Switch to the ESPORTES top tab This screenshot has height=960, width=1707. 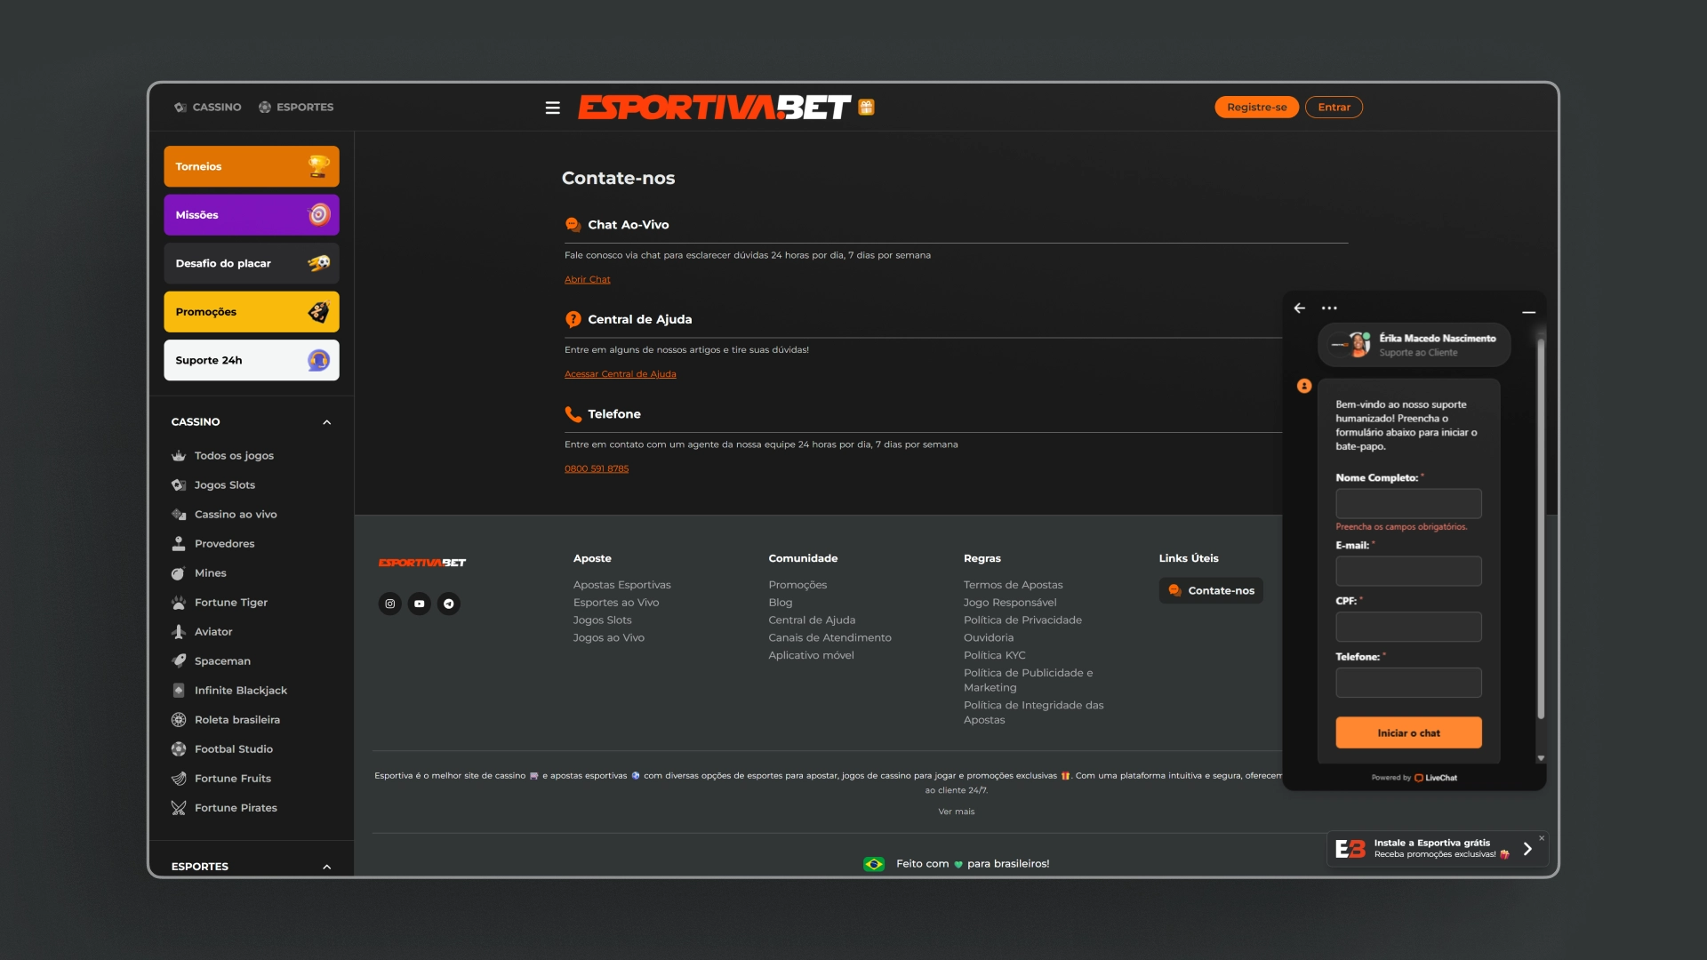click(x=296, y=108)
